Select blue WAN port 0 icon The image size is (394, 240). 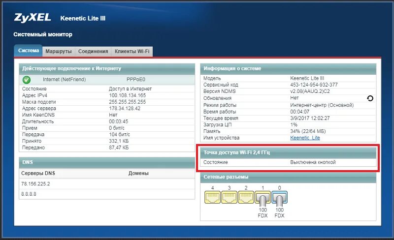tap(279, 198)
